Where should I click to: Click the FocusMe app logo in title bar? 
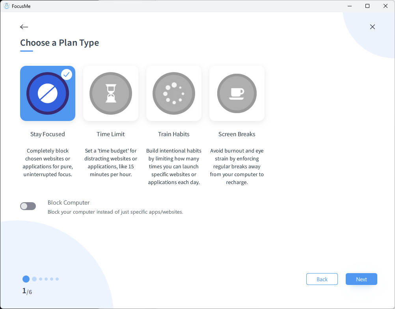pyautogui.click(x=7, y=6)
